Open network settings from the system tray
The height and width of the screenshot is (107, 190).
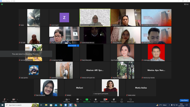click(174, 105)
